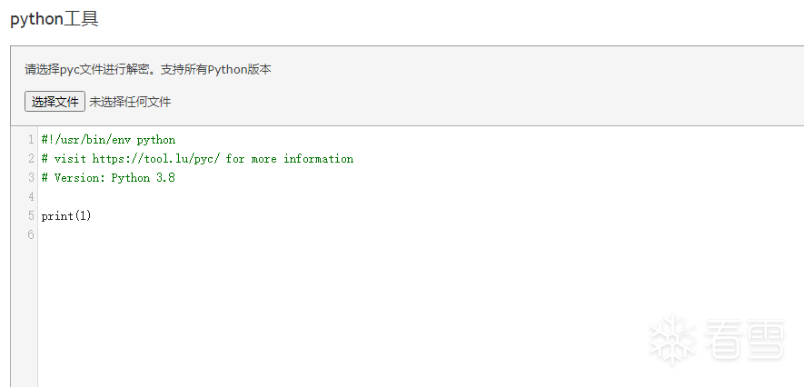This screenshot has height=387, width=804.
Task: Click the 看雪 snowflake logo icon
Action: [671, 340]
